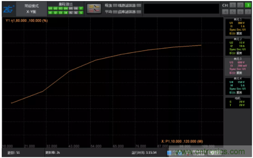The image size is (253, 158).
Task: Open the 电机 motor panel
Action: click(x=237, y=103)
